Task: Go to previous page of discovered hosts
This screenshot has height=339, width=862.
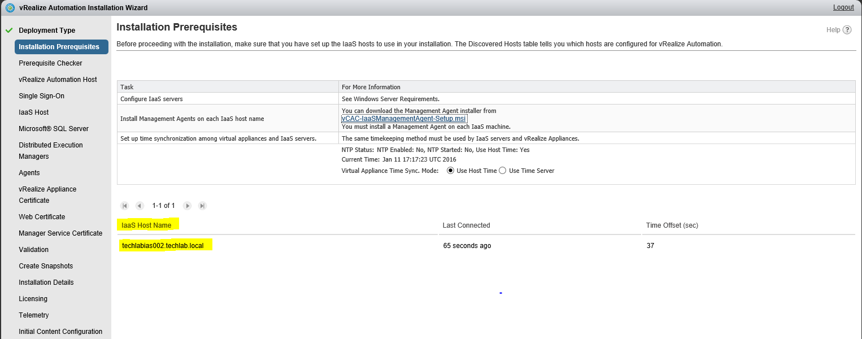Action: tap(140, 206)
